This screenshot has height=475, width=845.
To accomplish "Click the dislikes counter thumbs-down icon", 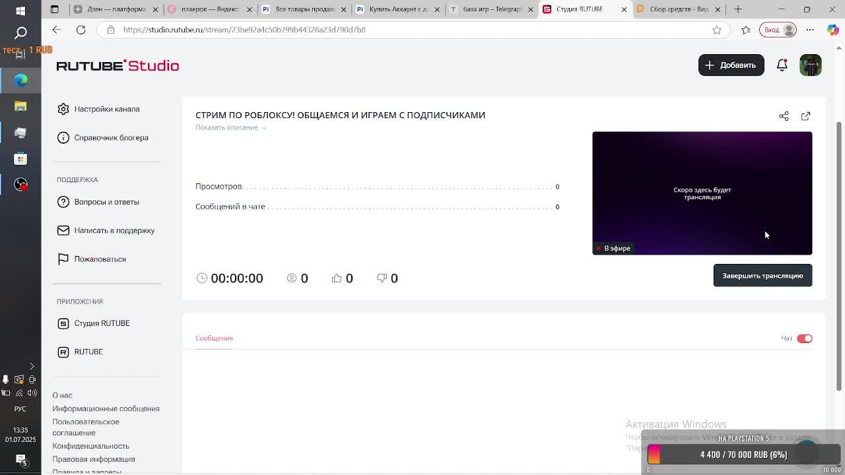I will coord(382,278).
